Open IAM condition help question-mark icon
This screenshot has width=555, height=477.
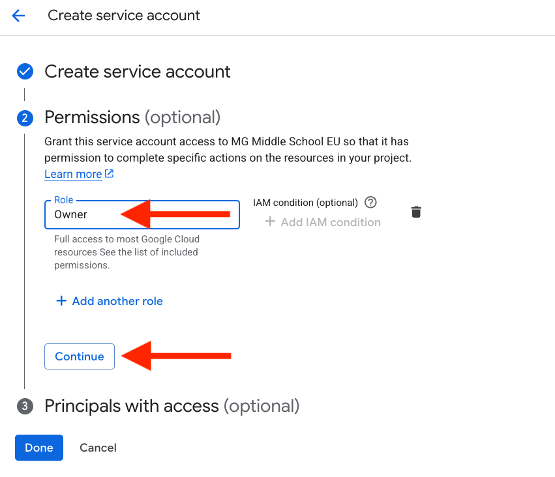click(370, 203)
